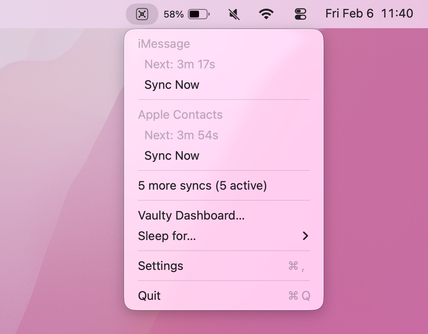
Task: Expand the Sleep for submenu
Action: pos(167,236)
